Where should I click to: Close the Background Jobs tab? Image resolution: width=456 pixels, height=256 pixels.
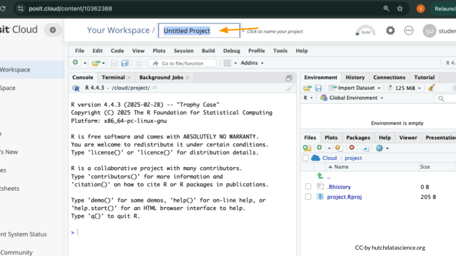click(188, 77)
